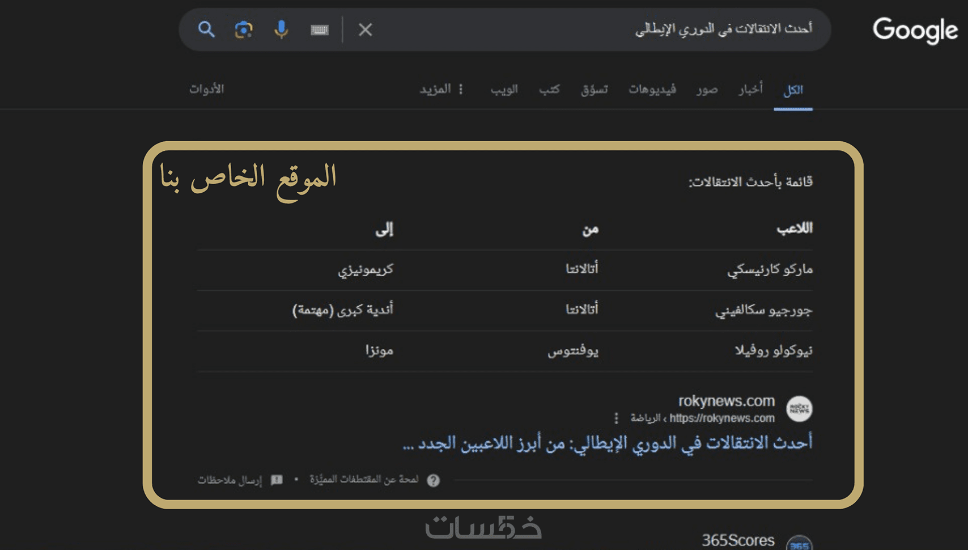This screenshot has width=968, height=550.
Task: Click the rokynews.com site favicon
Action: pos(799,409)
